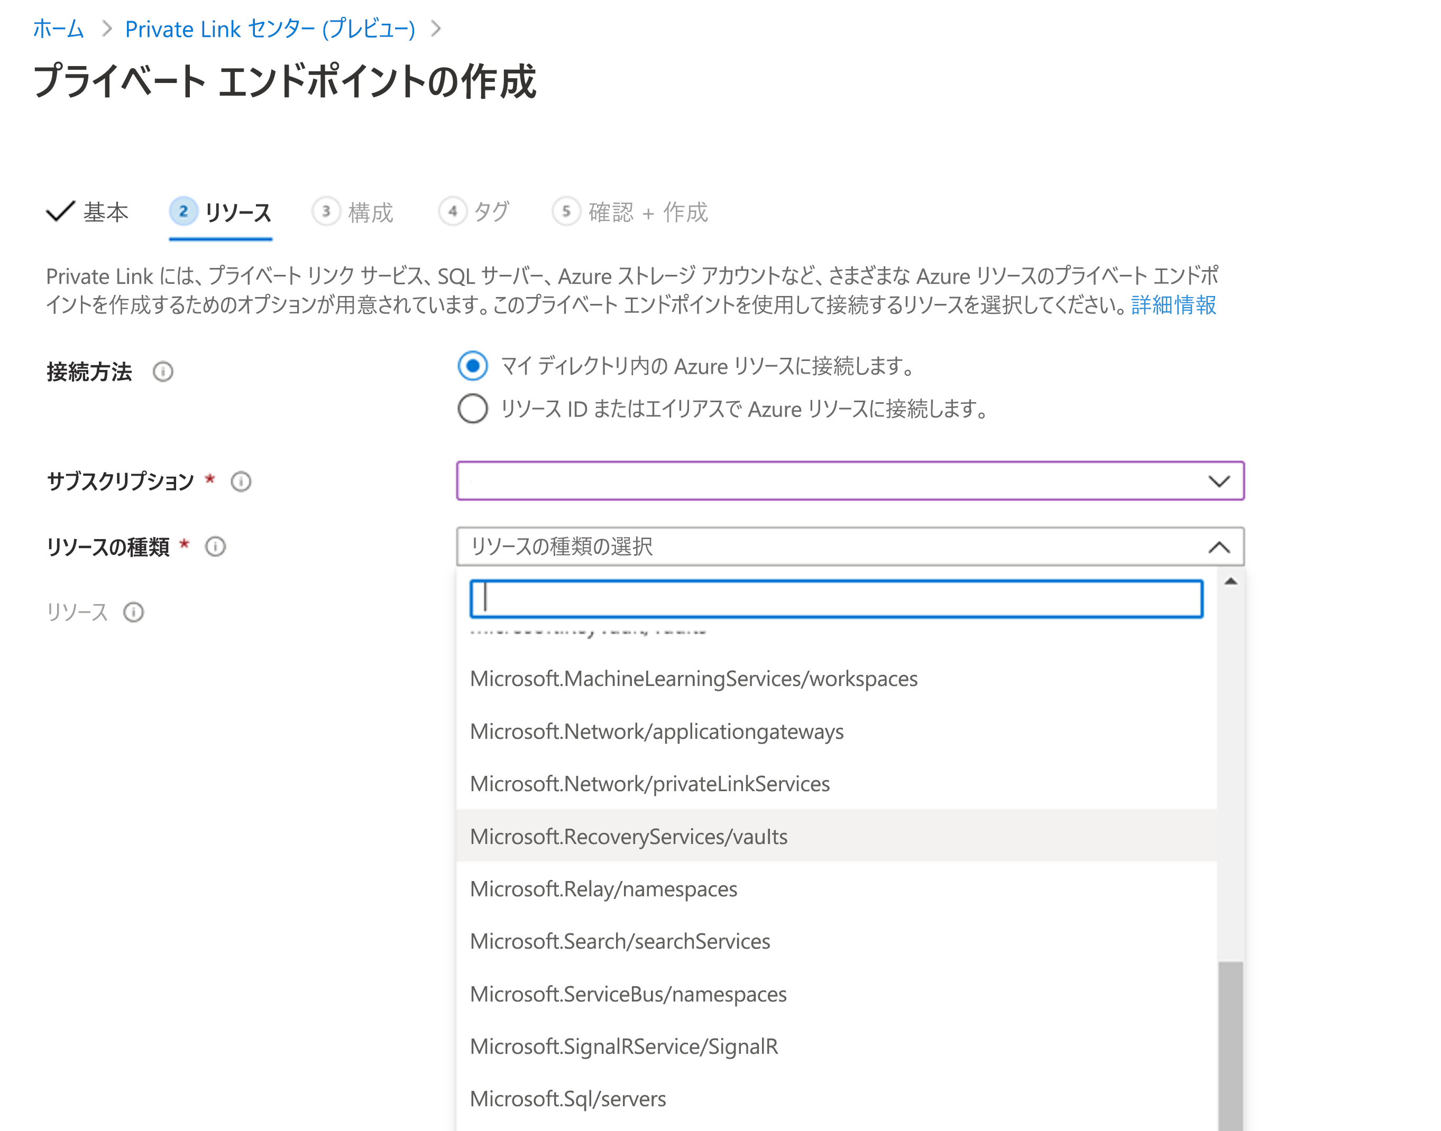This screenshot has height=1131, width=1441.
Task: Switch to the 確認 + 作成 tab
Action: click(630, 212)
